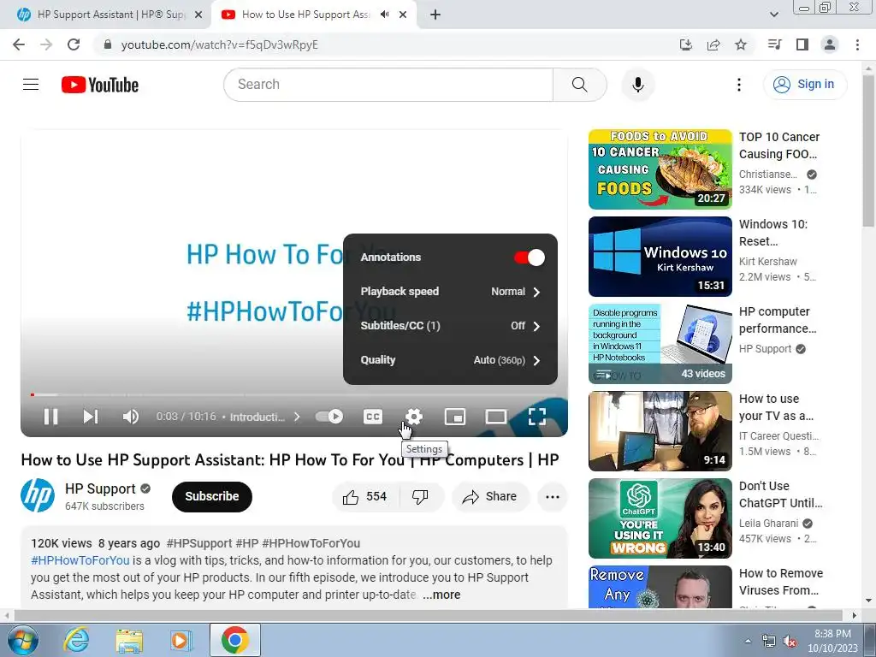The width and height of the screenshot is (876, 657).
Task: Switch to theater mode
Action: click(495, 417)
